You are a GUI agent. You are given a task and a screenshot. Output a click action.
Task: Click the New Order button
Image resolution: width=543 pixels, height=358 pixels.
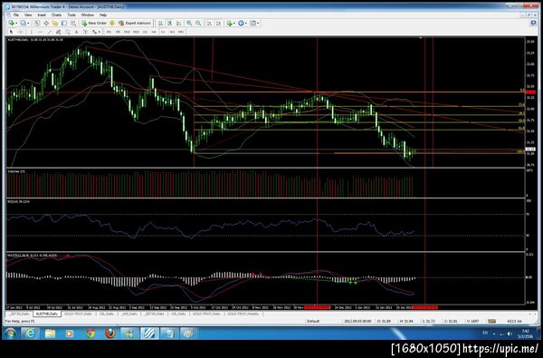point(94,24)
